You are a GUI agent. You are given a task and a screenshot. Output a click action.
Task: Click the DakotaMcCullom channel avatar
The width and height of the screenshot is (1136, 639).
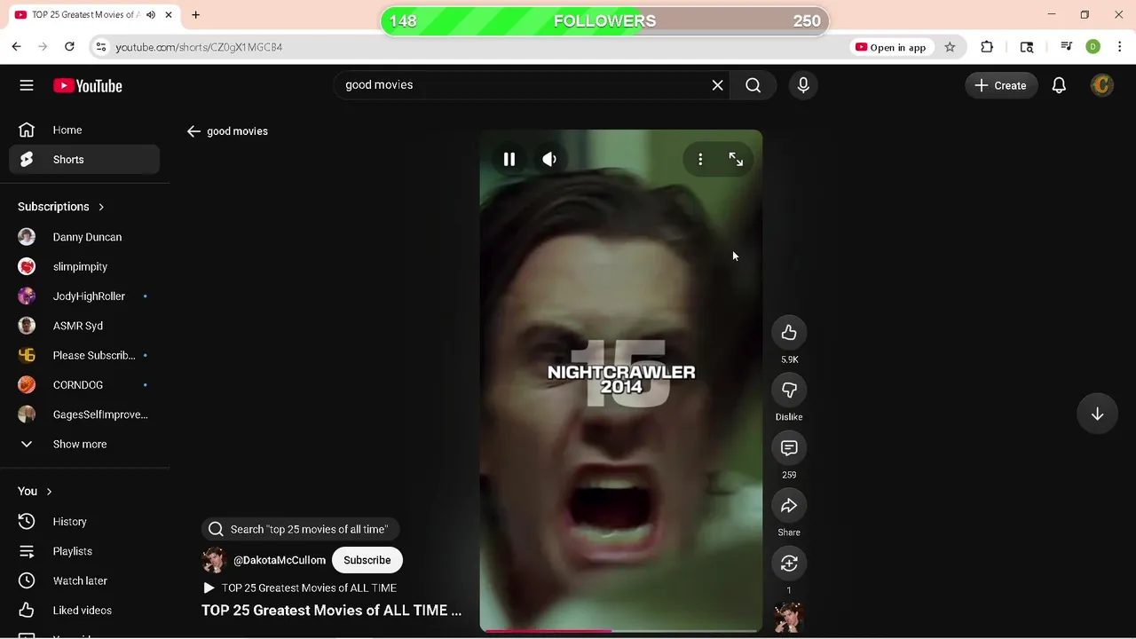point(214,560)
